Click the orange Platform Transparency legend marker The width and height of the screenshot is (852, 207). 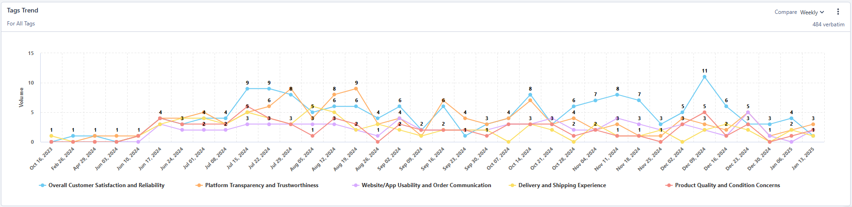[x=199, y=185]
